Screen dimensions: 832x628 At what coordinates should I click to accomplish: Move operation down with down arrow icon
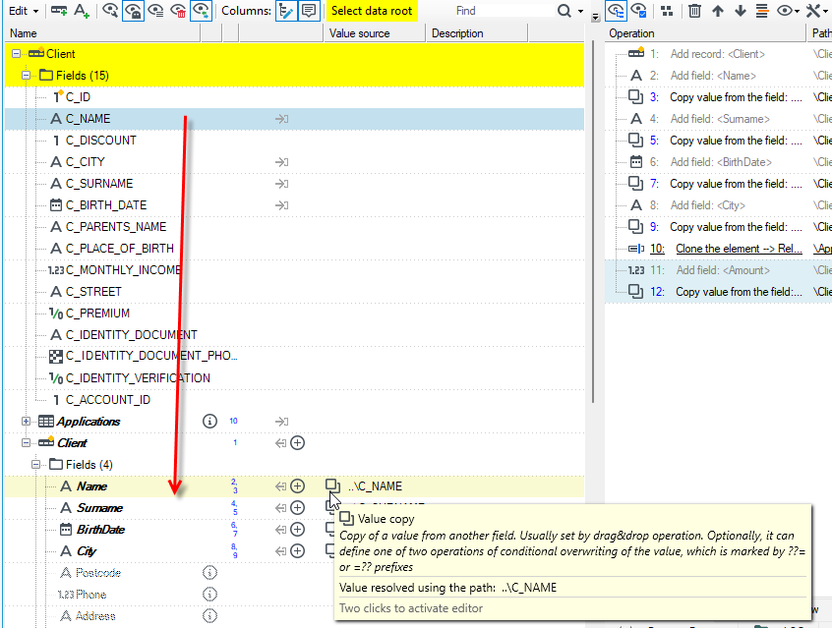click(x=741, y=11)
